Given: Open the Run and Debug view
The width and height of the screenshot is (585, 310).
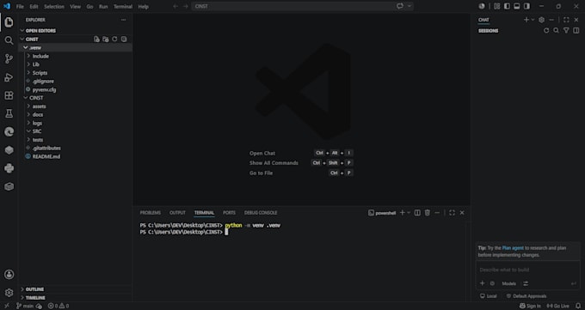Looking at the screenshot, I should 9,77.
